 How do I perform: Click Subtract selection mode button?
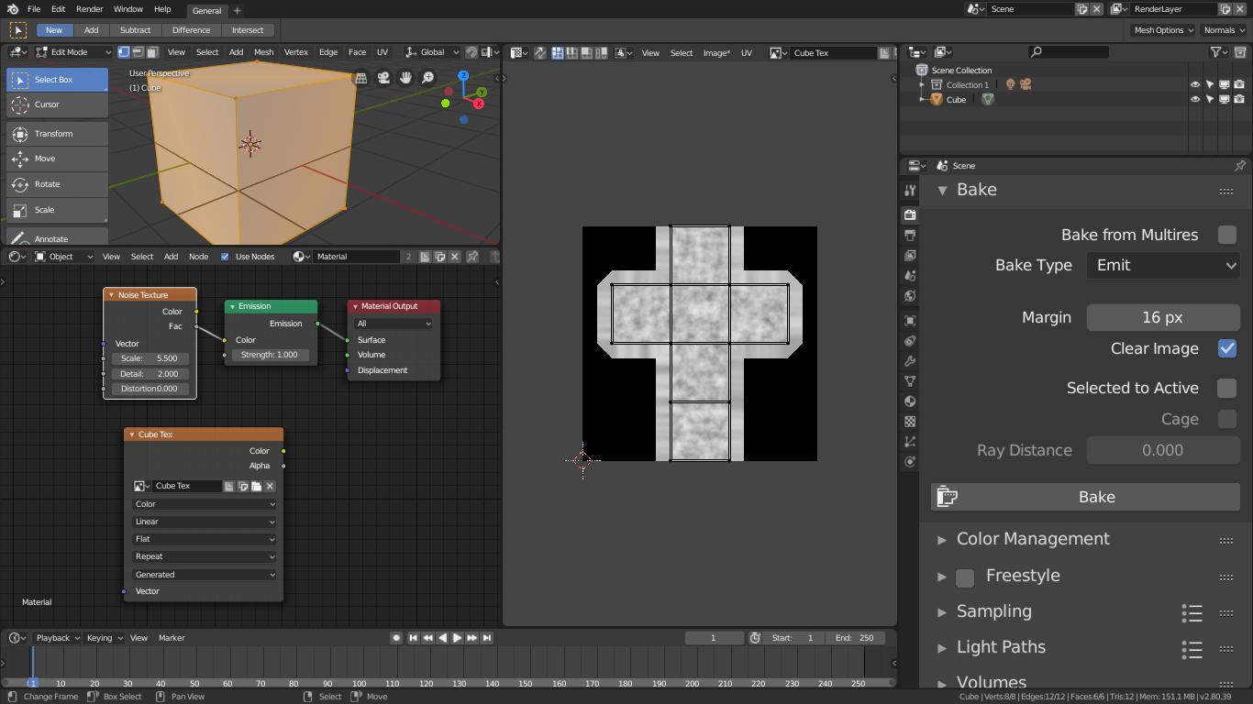point(135,30)
